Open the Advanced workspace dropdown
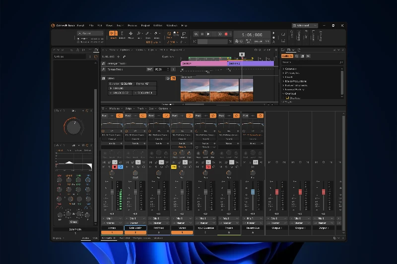 (305, 25)
